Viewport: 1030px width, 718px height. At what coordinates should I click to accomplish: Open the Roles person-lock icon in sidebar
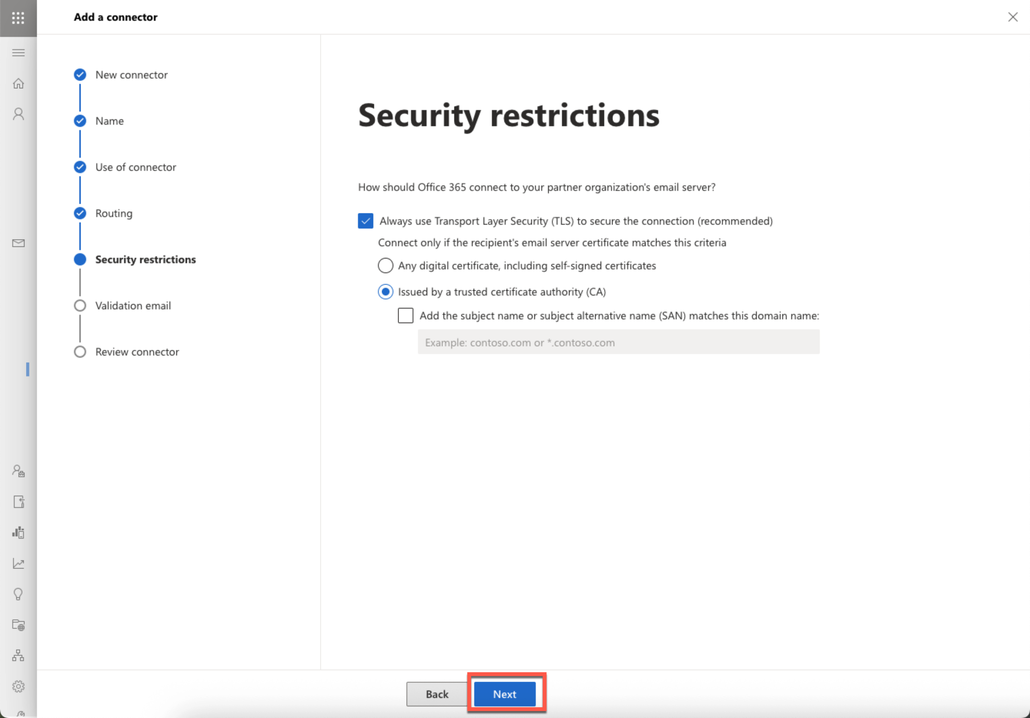pos(19,471)
